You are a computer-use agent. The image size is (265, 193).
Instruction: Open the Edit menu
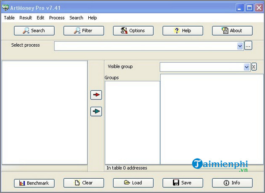pos(40,18)
